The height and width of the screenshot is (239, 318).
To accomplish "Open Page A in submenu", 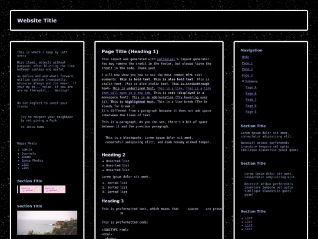I will click(x=251, y=87).
